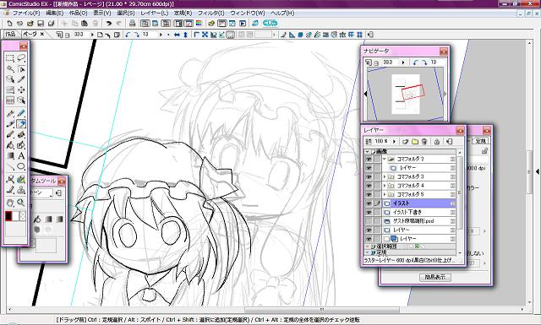Viewport: 541px width, 325px height.
Task: Expand the コマフォルダ 3 folder
Action: [x=385, y=176]
